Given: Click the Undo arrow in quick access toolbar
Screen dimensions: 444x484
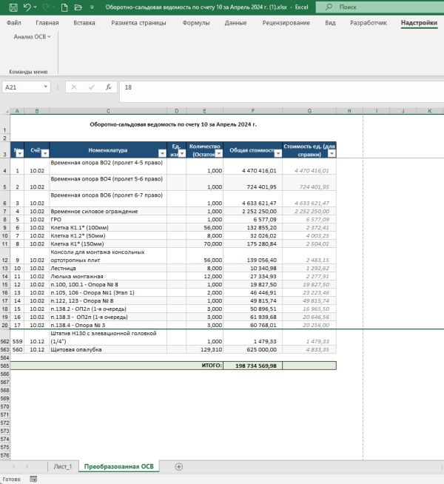Looking at the screenshot, I should 27,7.
